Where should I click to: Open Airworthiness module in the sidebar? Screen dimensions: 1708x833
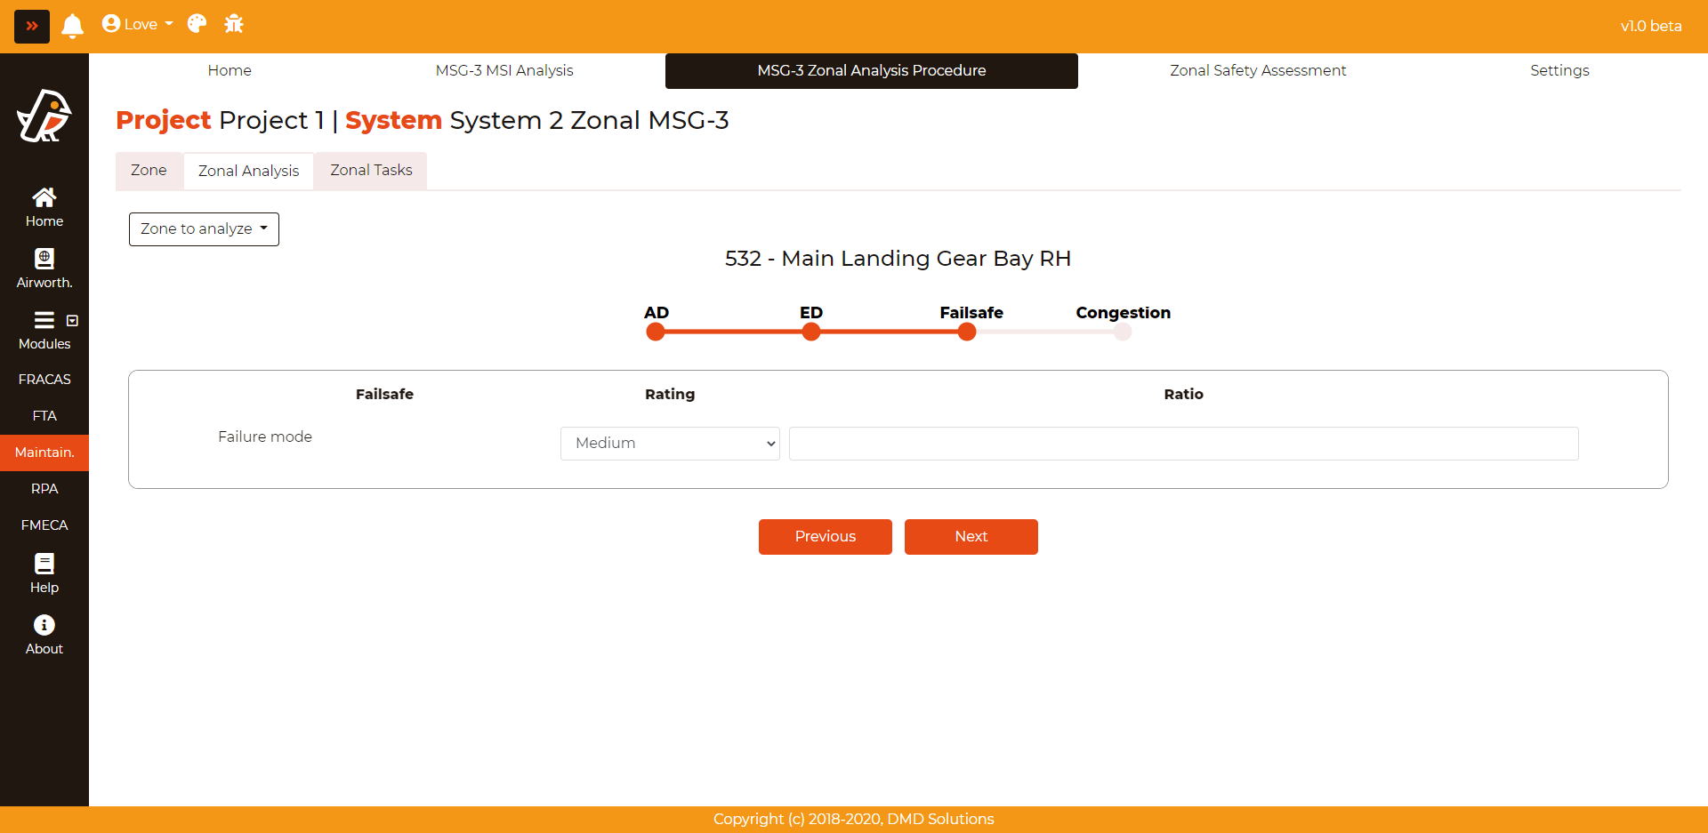[x=44, y=268]
